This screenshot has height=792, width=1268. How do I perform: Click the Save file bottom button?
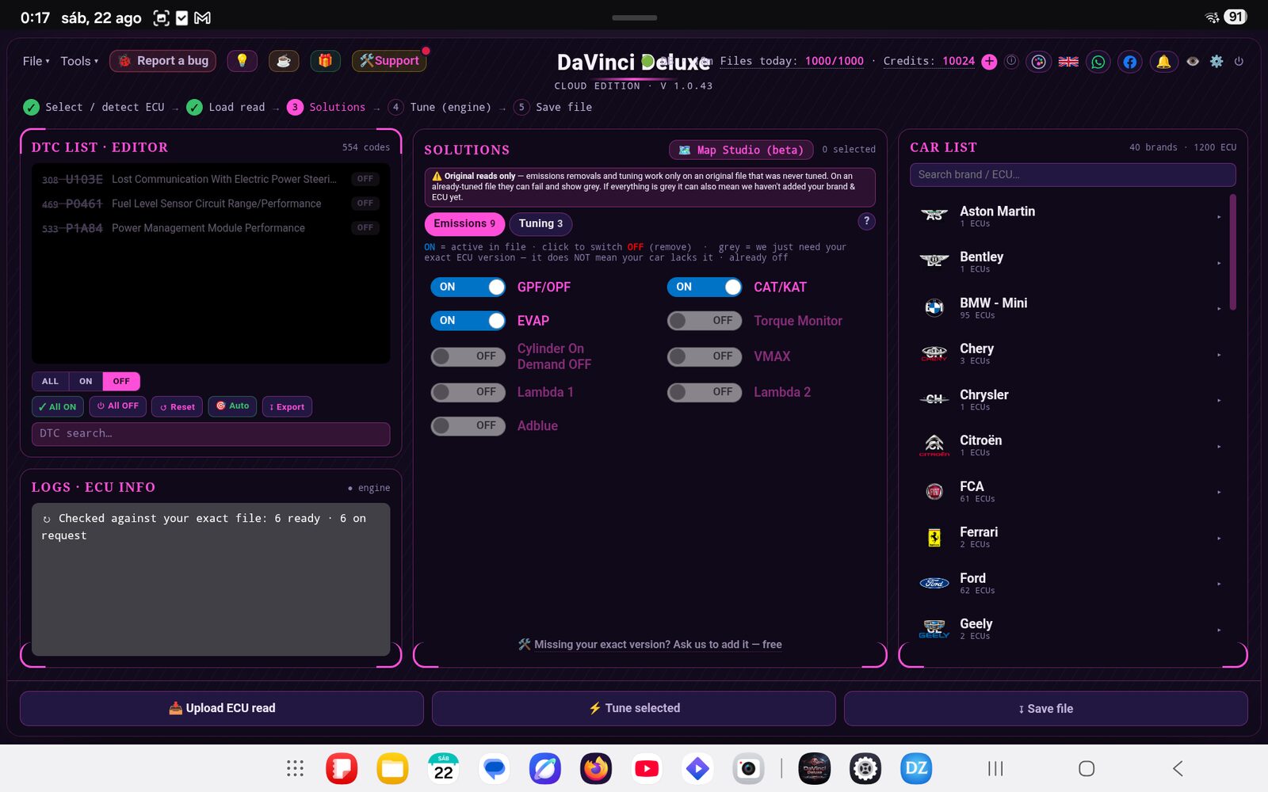tap(1046, 708)
